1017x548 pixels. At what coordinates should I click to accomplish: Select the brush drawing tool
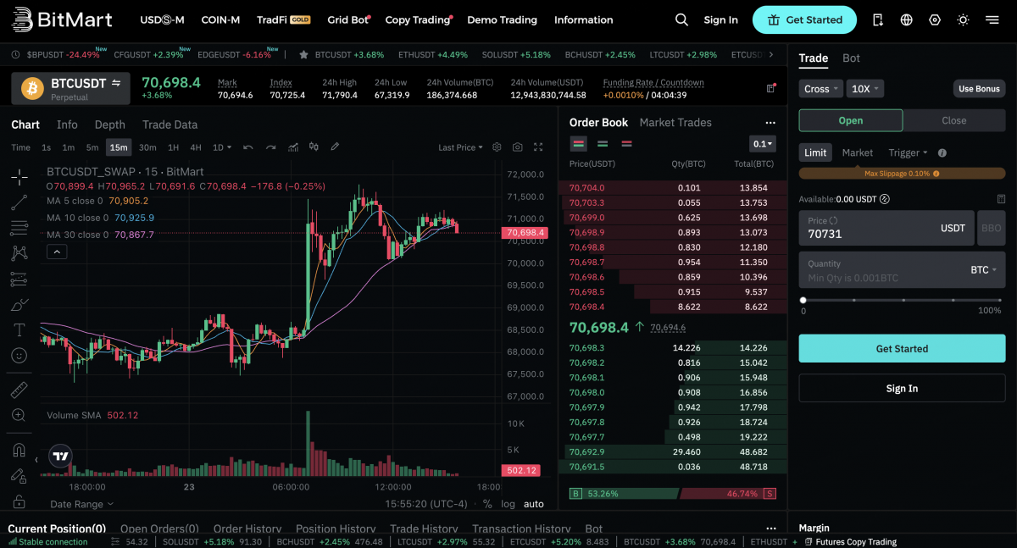19,304
